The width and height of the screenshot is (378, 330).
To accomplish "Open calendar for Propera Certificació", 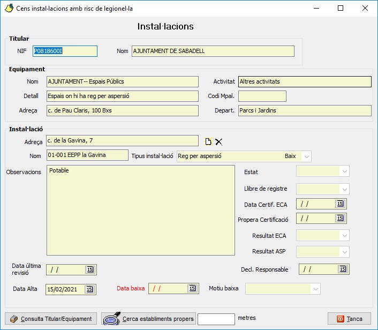I will point(340,218).
